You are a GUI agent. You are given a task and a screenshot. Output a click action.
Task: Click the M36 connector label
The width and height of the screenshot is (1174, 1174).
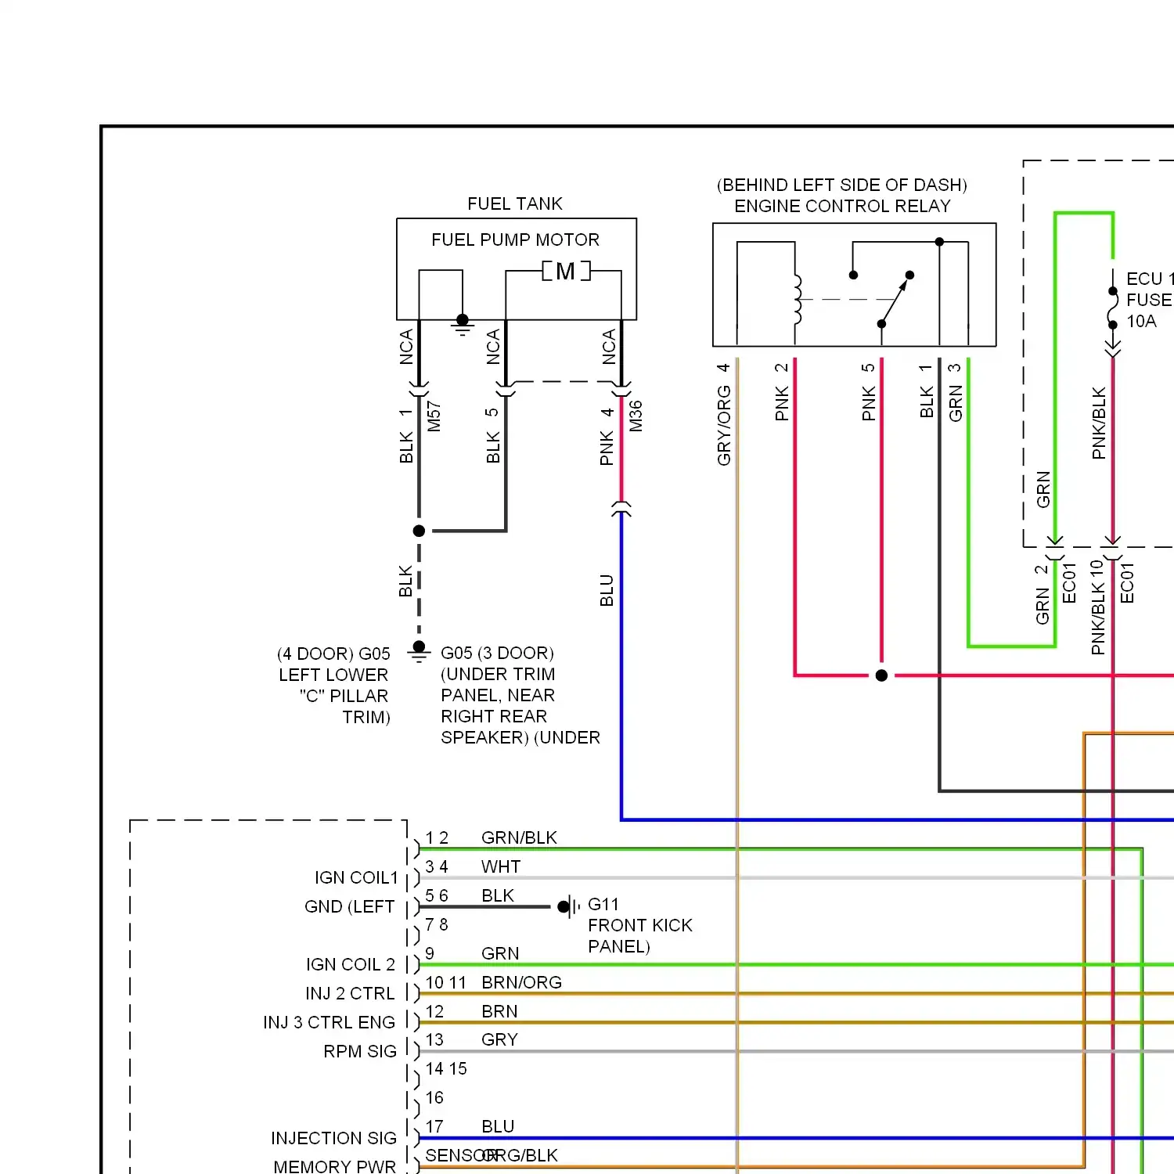[x=636, y=416]
